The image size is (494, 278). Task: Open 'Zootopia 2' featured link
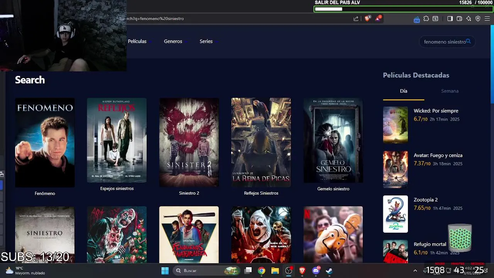tap(426, 200)
